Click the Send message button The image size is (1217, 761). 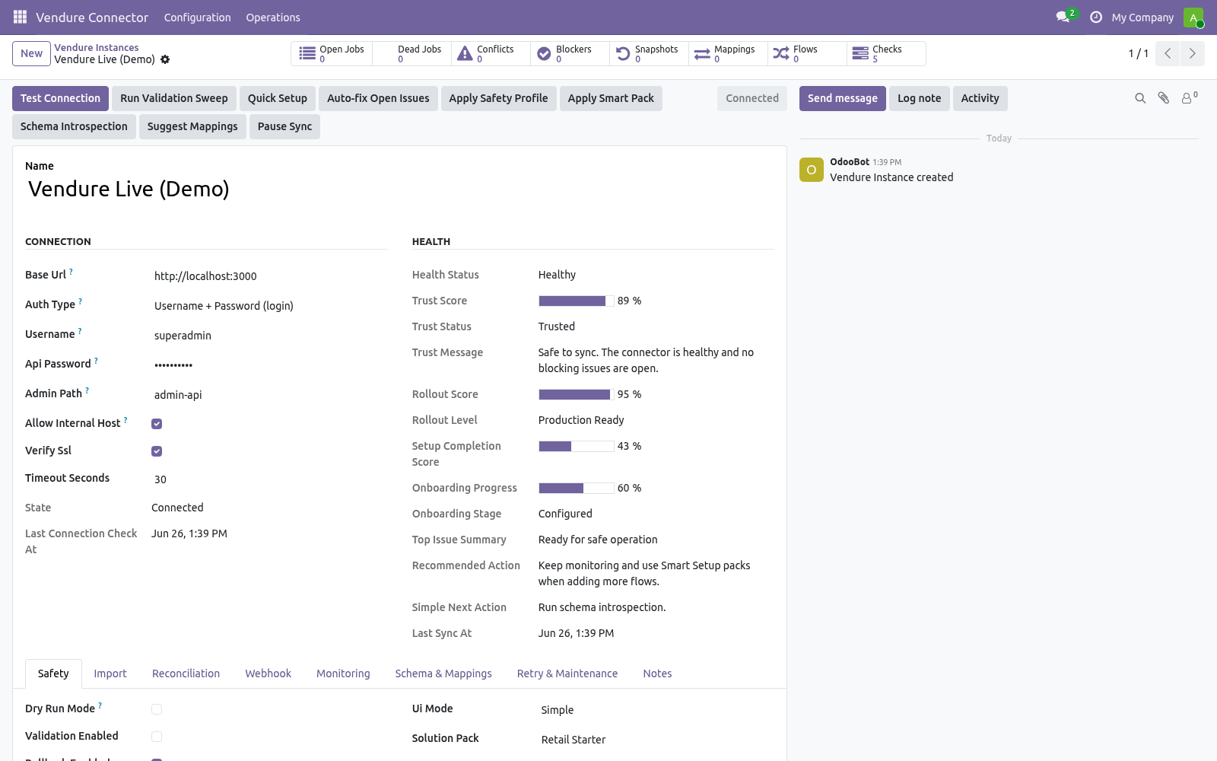click(843, 98)
